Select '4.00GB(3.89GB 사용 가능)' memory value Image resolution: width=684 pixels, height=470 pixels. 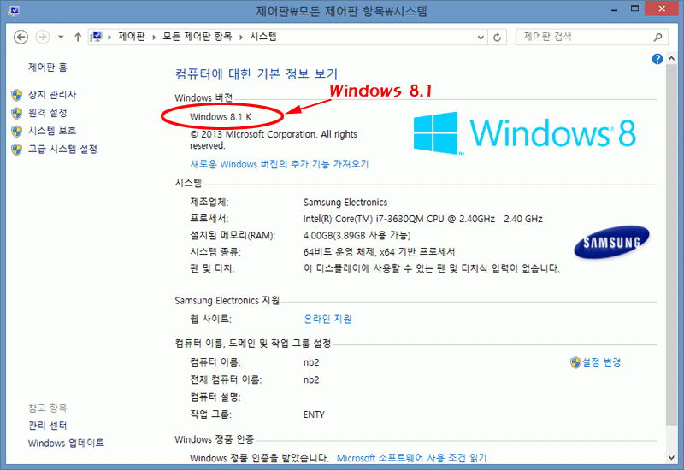pyautogui.click(x=357, y=236)
